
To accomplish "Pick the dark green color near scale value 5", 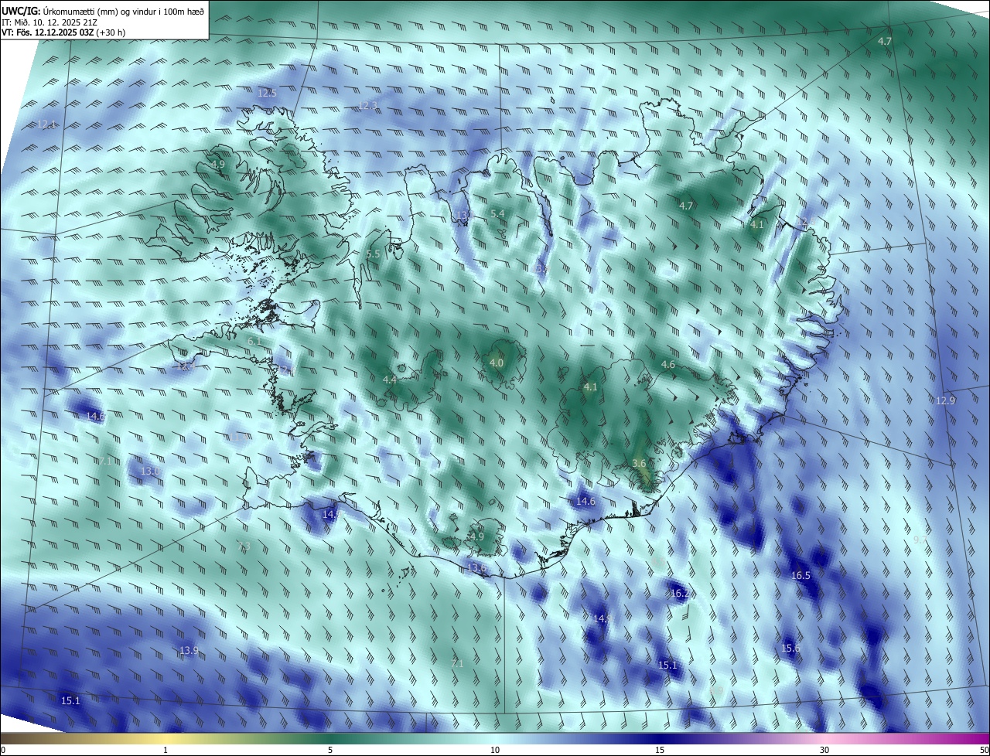I will click(x=330, y=738).
